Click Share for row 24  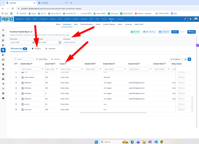tap(181, 77)
